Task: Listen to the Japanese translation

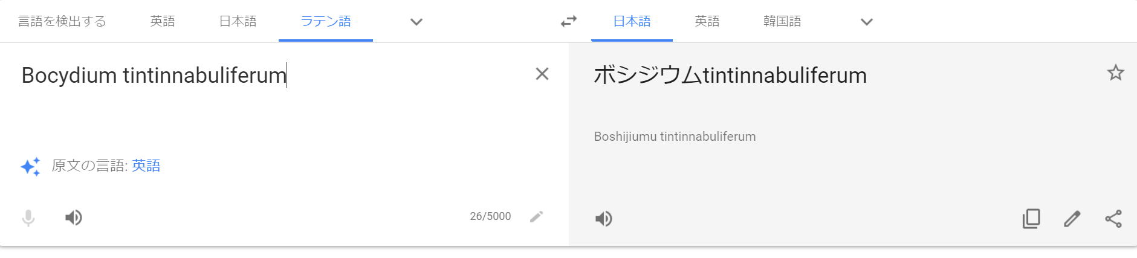Action: (x=603, y=219)
